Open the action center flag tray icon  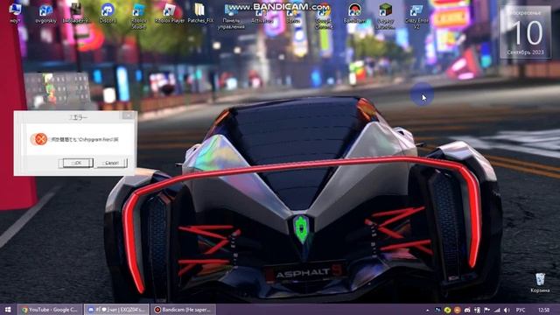tap(486, 310)
